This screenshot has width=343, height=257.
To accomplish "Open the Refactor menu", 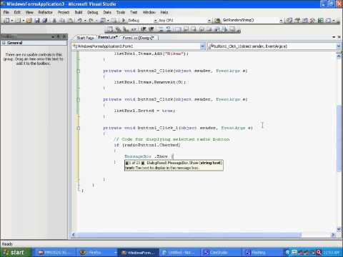I will 45,12.
